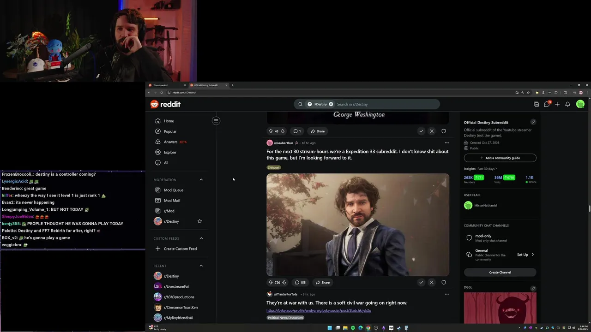Share the Expedition 33 post

[323, 282]
